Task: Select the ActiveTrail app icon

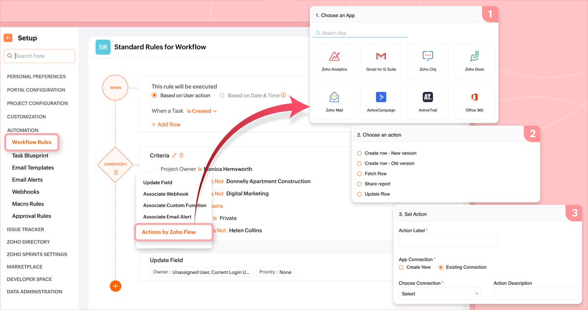Action: coord(428,101)
